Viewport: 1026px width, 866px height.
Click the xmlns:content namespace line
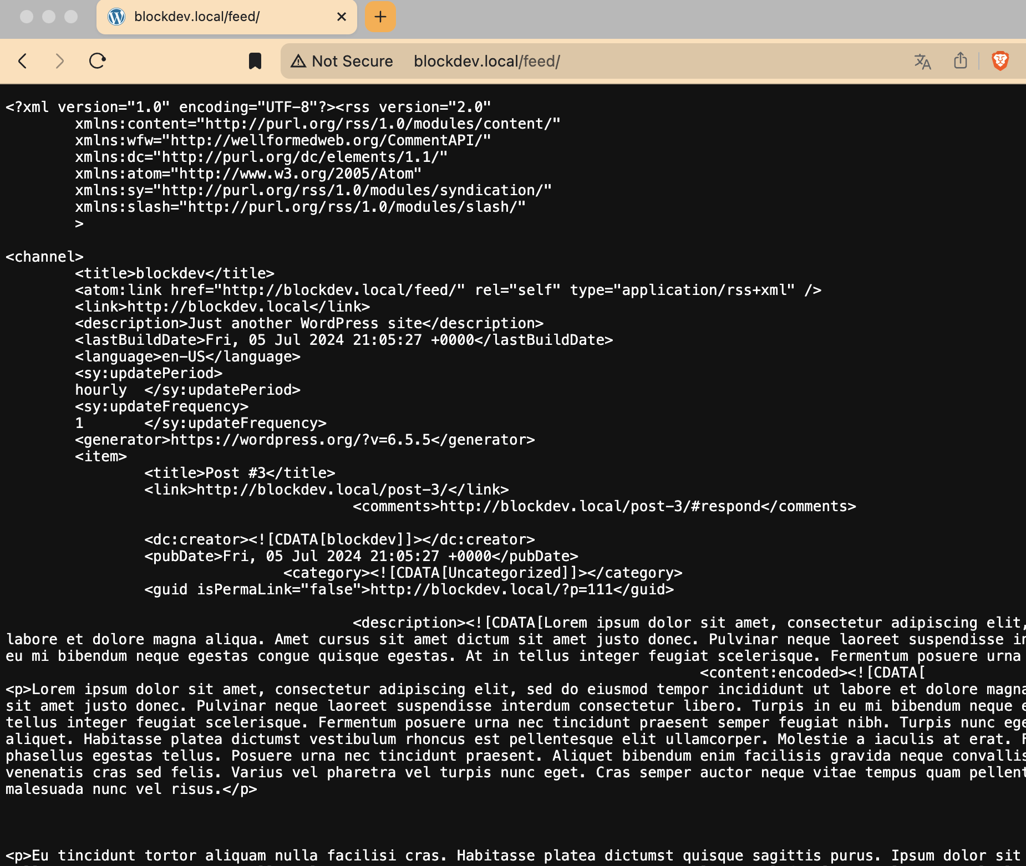pyautogui.click(x=318, y=124)
